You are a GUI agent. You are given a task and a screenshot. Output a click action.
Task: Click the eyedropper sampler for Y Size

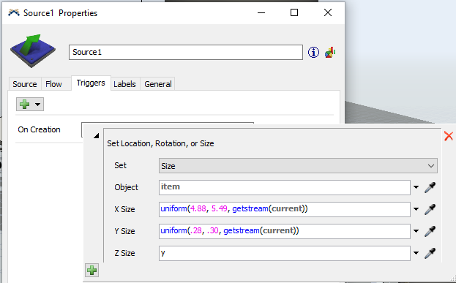(x=430, y=231)
